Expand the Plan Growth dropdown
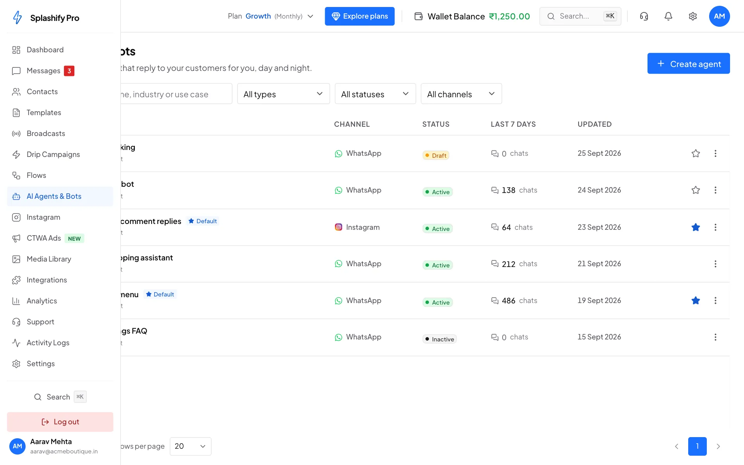The height and width of the screenshot is (465, 744). pos(270,16)
